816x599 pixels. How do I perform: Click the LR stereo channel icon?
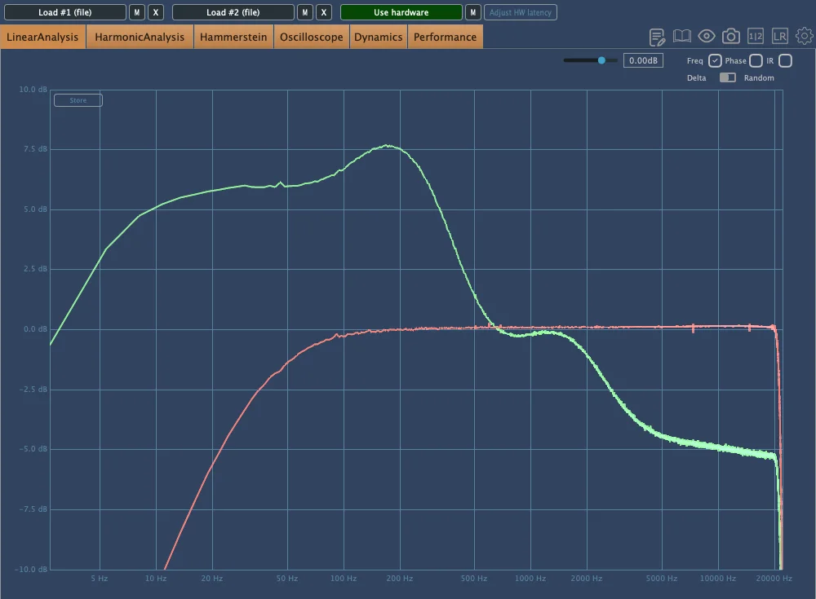pyautogui.click(x=780, y=37)
